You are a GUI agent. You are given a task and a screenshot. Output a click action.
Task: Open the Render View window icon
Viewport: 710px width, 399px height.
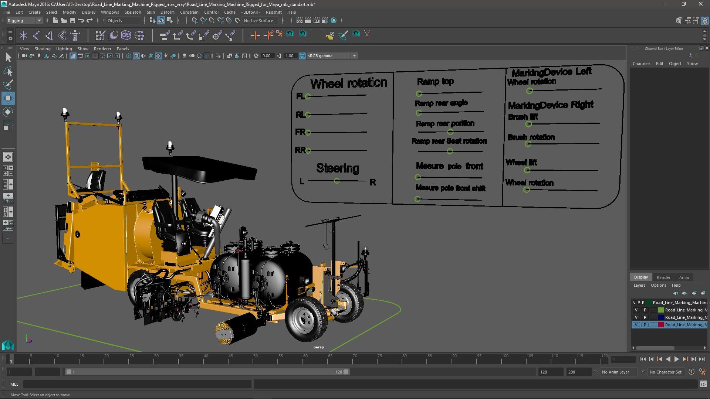click(300, 21)
